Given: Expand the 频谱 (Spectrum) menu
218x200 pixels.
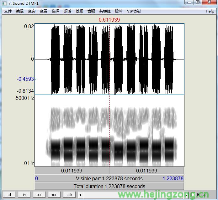Looking at the screenshot, I should tap(67, 11).
